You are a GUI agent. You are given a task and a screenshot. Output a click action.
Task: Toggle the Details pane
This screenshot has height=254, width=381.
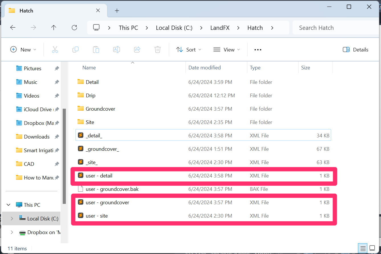pyautogui.click(x=355, y=49)
